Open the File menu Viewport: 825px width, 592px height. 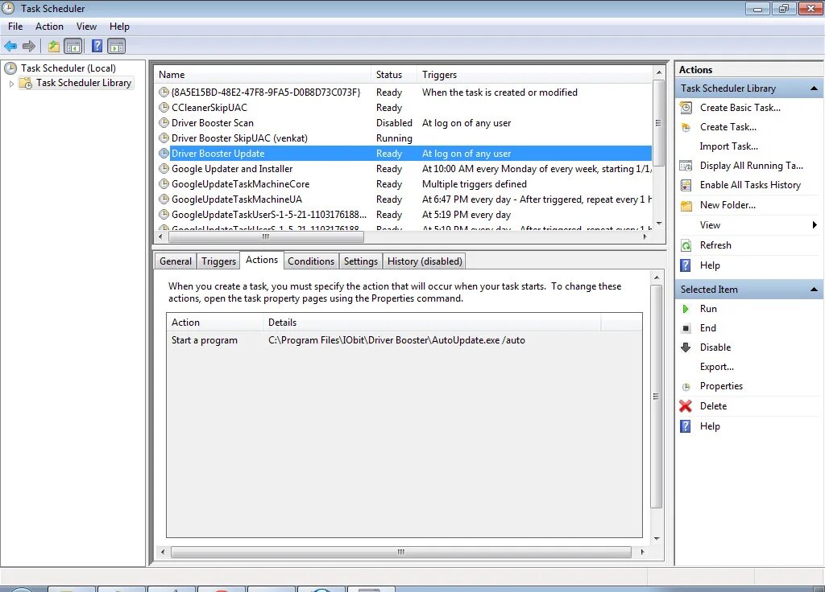15,27
